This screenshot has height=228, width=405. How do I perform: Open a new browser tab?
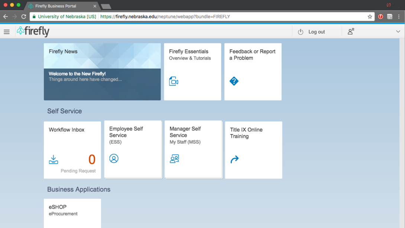click(106, 6)
